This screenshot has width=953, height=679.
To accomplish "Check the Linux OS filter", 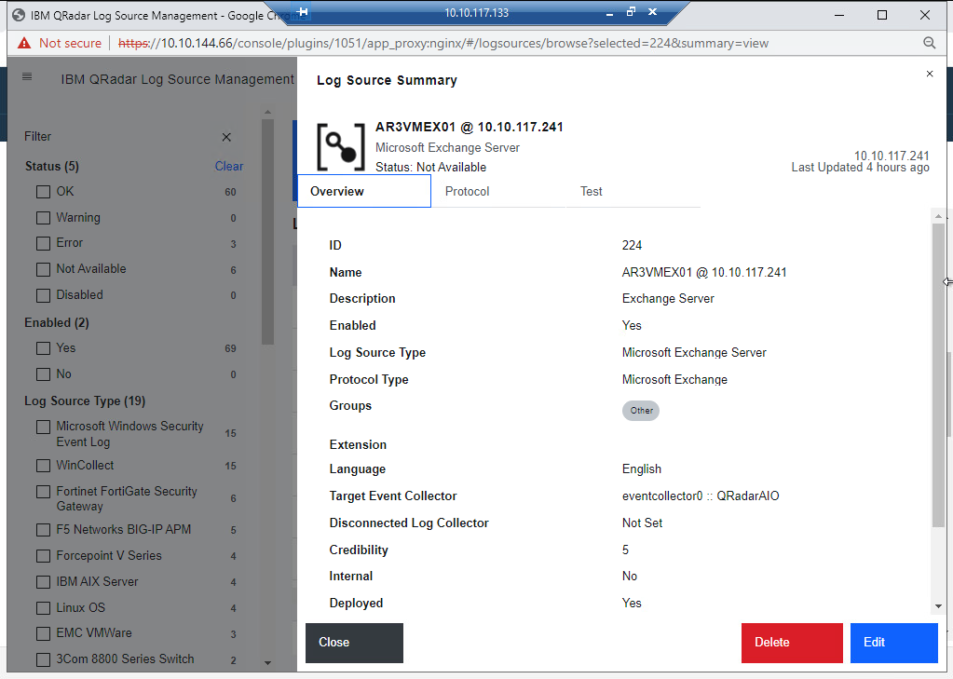I will tap(43, 608).
